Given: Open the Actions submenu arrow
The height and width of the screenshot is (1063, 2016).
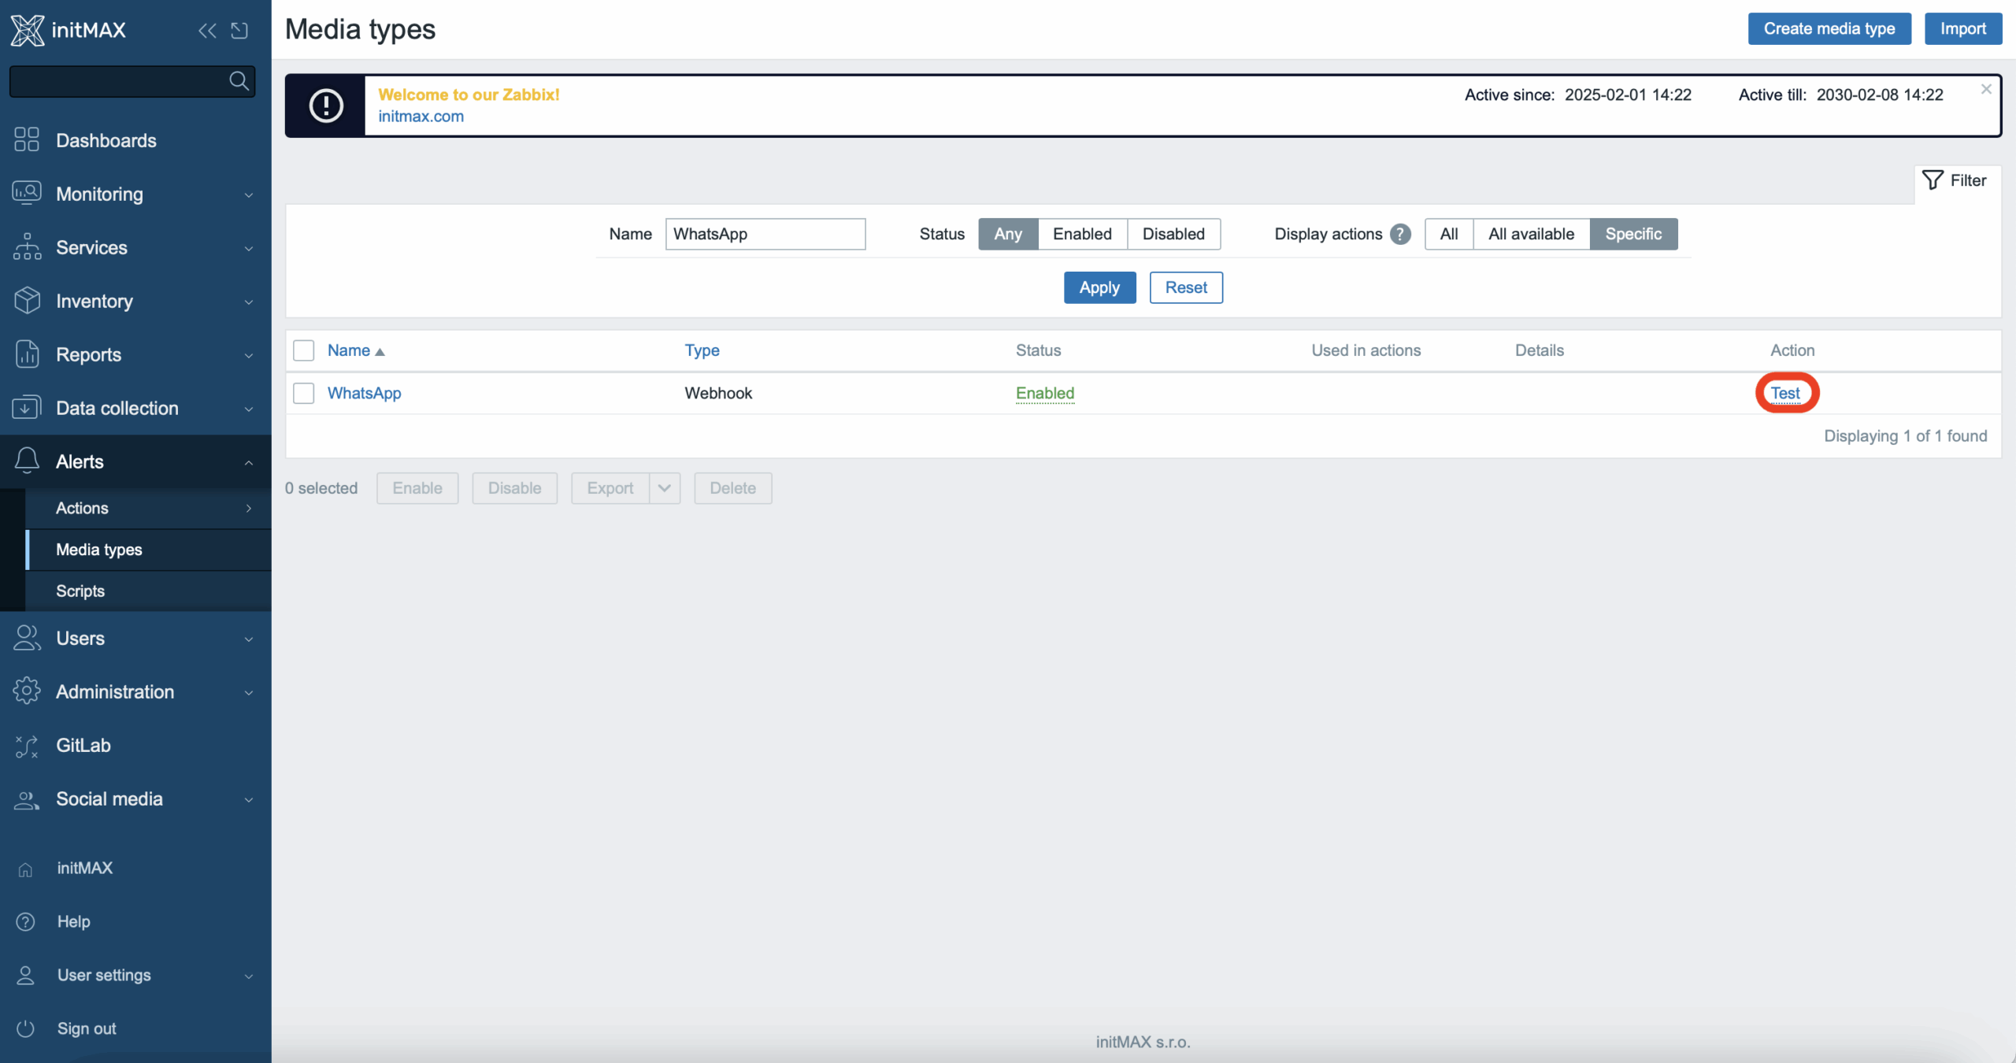Looking at the screenshot, I should pyautogui.click(x=249, y=509).
